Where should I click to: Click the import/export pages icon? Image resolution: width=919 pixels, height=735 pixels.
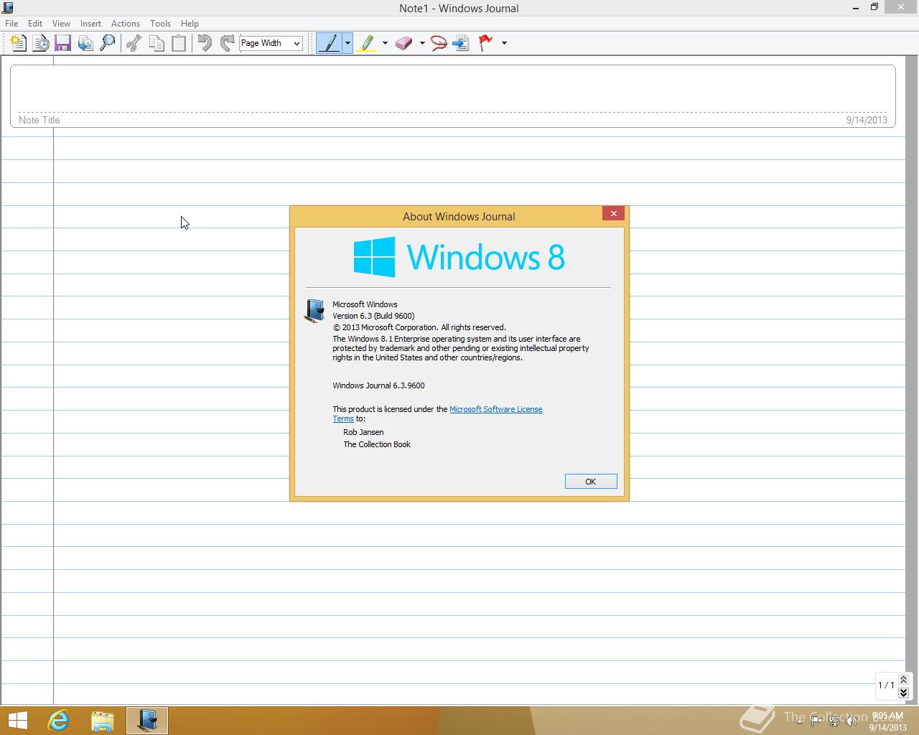pos(85,43)
